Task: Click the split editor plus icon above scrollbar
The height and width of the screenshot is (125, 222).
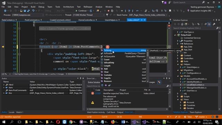Action: pyautogui.click(x=169, y=23)
